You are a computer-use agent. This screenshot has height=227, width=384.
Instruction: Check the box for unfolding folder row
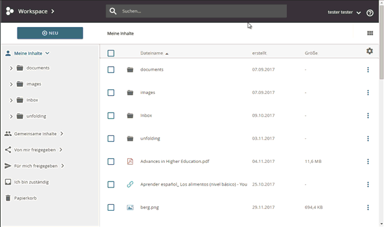111,138
